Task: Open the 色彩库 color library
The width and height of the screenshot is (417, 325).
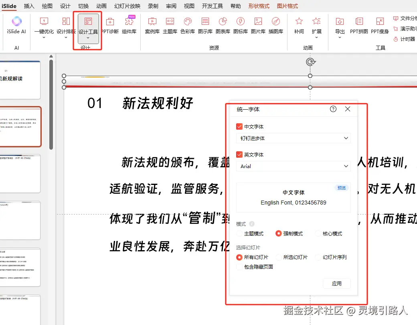Action: 187,26
